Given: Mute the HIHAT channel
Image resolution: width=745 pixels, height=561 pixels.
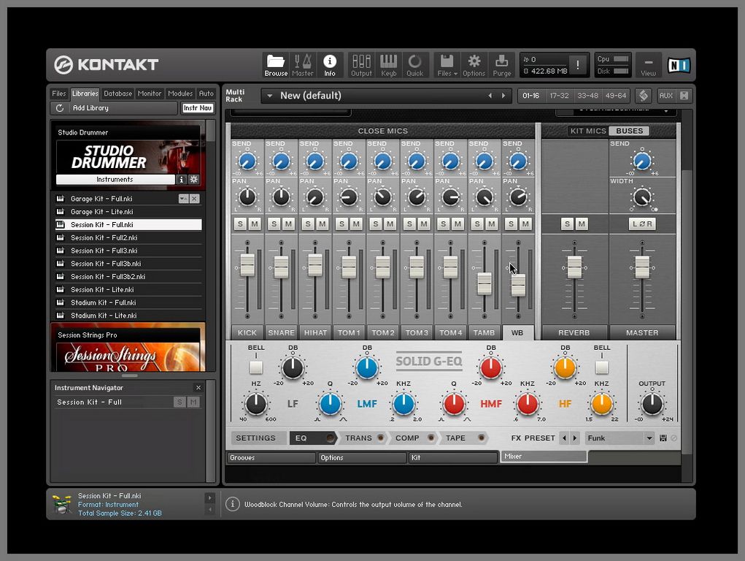Looking at the screenshot, I should click(322, 224).
